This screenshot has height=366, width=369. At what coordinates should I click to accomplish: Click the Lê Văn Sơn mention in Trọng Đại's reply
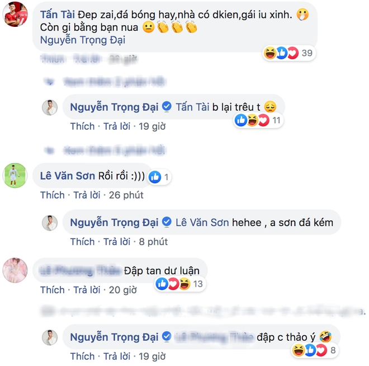(202, 223)
